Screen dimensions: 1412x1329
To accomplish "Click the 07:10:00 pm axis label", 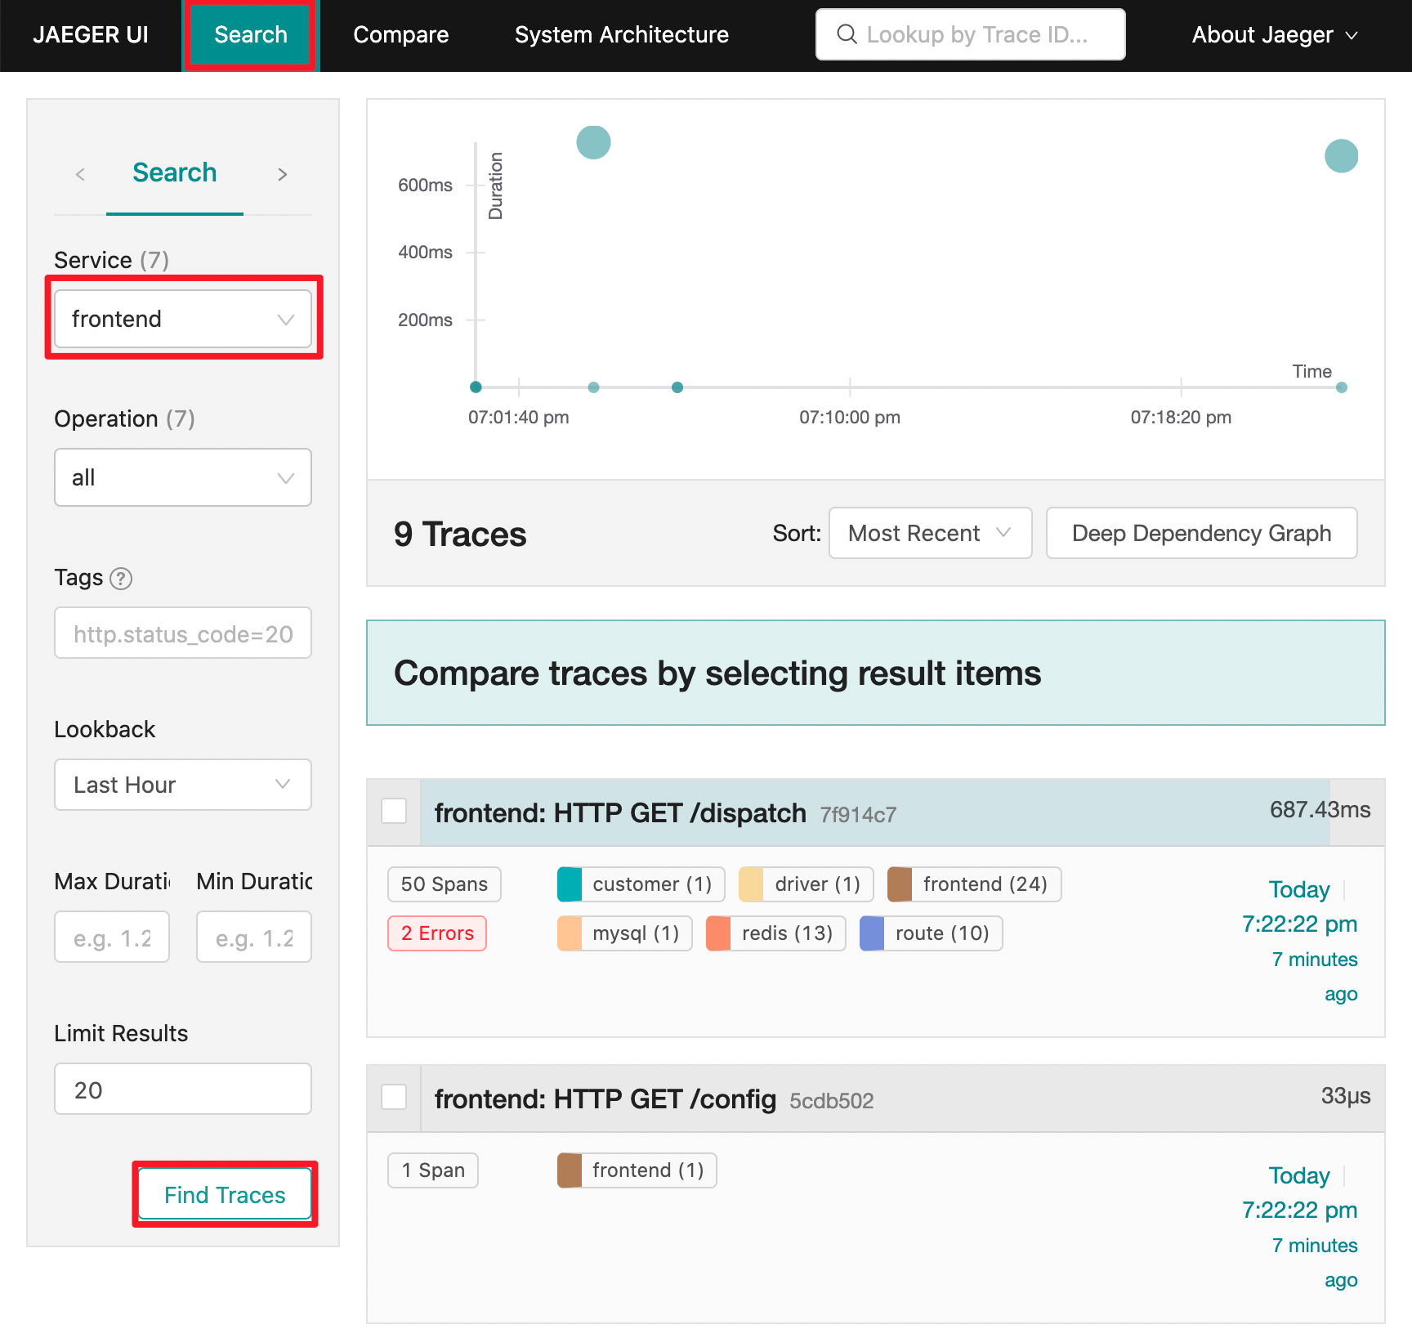I will point(850,418).
